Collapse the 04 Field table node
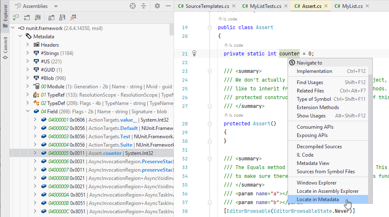The height and width of the screenshot is (217, 389). click(27, 112)
